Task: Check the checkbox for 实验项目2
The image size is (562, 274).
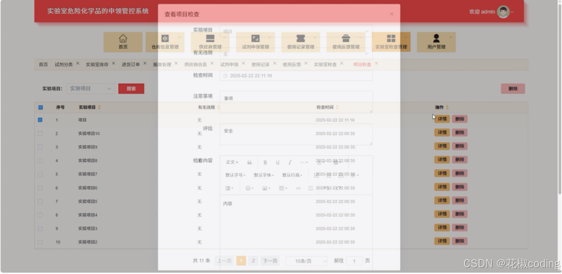Action: point(40,242)
